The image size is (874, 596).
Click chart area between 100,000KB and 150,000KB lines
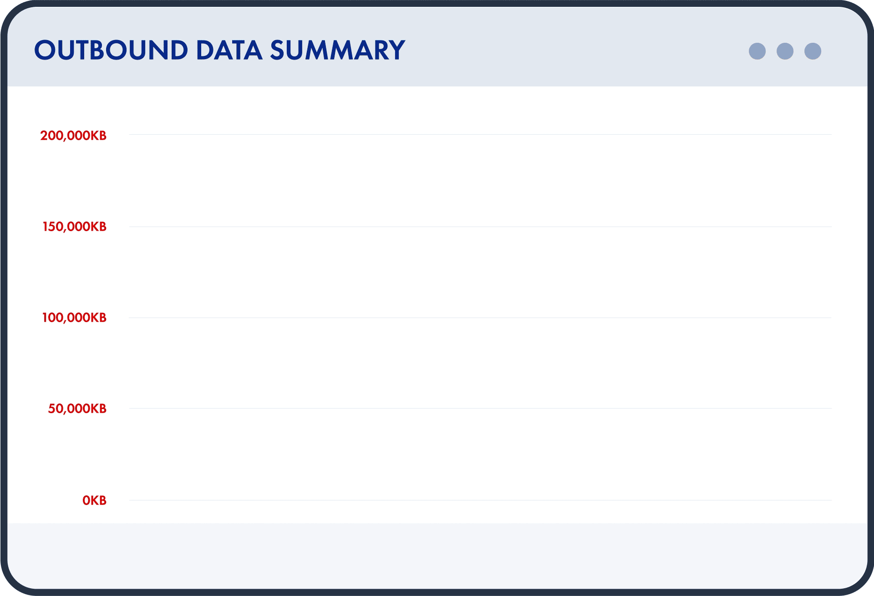[480, 272]
